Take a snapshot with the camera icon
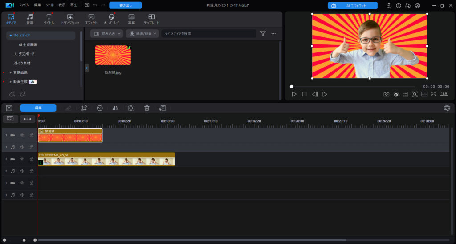 pos(386,94)
